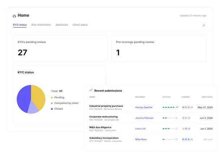224x158 pixels.
Task: Open the Louis Litt recipient link
Action: pos(140,129)
